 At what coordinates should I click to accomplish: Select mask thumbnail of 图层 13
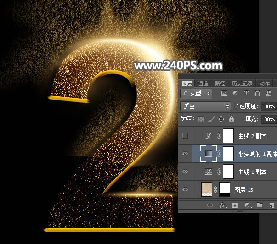click(225, 189)
